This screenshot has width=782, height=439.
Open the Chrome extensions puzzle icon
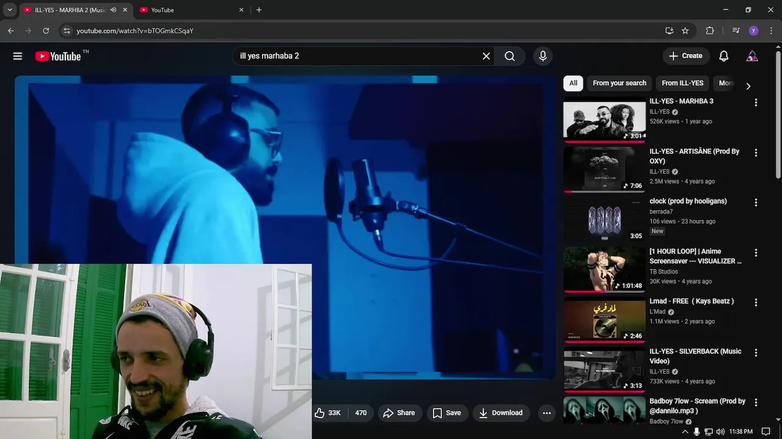pos(710,30)
